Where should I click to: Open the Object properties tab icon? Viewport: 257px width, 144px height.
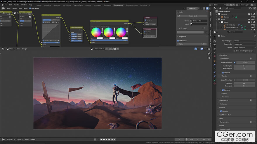click(215, 61)
